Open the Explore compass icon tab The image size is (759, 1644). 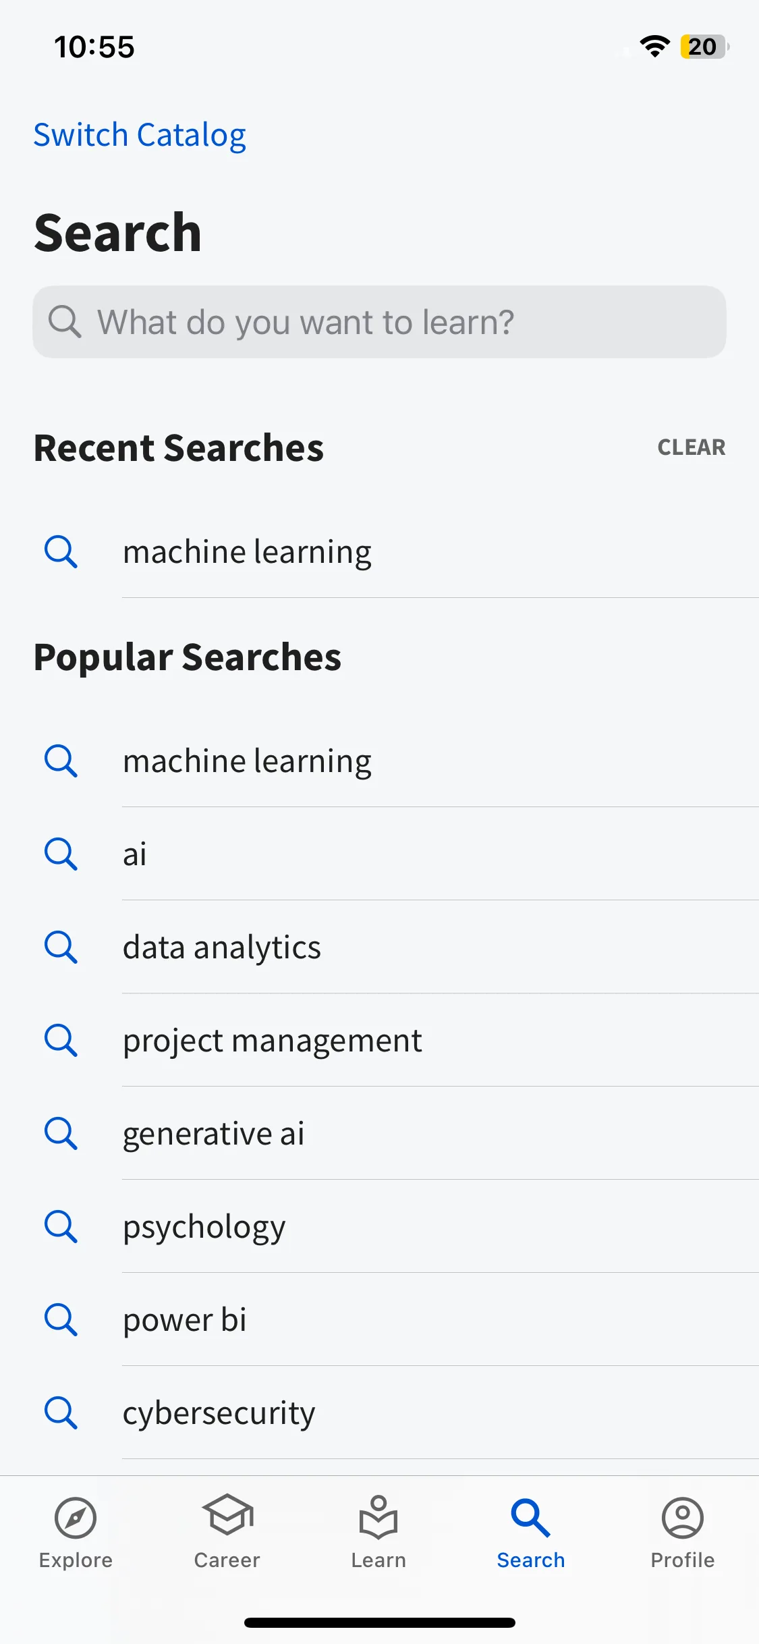point(76,1518)
